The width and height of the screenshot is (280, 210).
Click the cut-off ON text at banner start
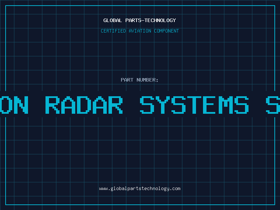tap(14, 105)
